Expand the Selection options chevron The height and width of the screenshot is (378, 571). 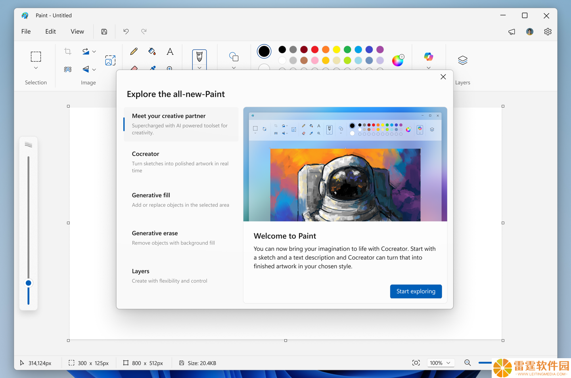pos(36,68)
